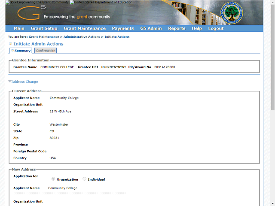Click the broken United States Department of Education image
This screenshot has width=275, height=206.
coord(72,2)
